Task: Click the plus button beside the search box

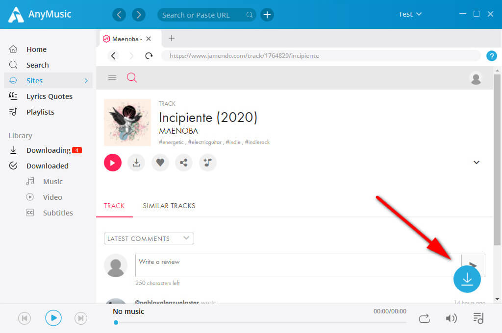Action: pos(267,15)
